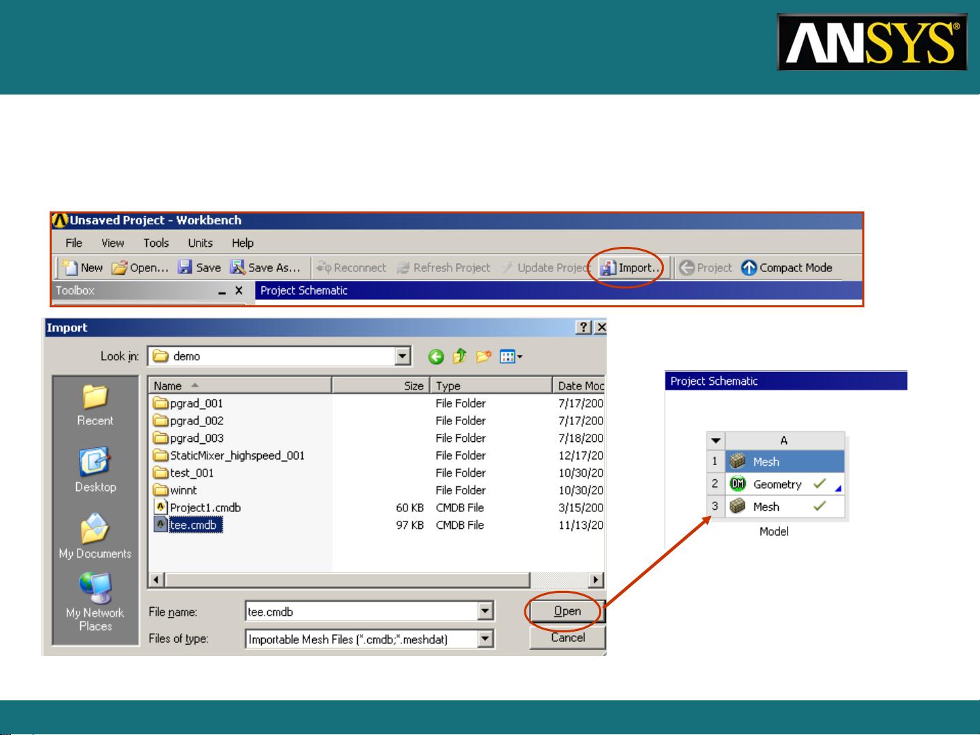Click the Save As... toolbar icon
The width and height of the screenshot is (980, 735).
coord(237,267)
